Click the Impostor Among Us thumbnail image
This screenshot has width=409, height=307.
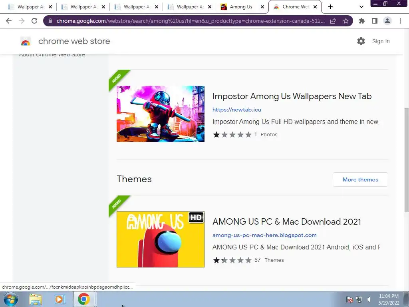(161, 114)
